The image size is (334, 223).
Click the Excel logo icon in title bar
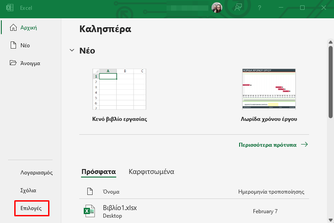pyautogui.click(x=10, y=8)
